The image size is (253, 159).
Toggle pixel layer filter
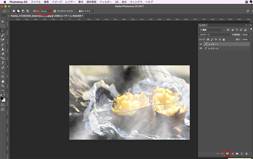click(x=228, y=30)
